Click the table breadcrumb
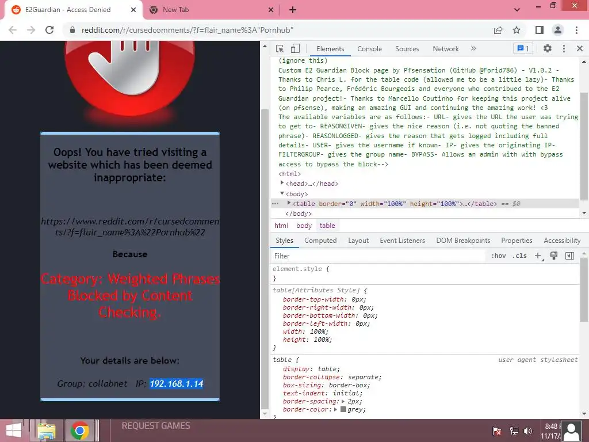This screenshot has width=589, height=442. click(327, 226)
